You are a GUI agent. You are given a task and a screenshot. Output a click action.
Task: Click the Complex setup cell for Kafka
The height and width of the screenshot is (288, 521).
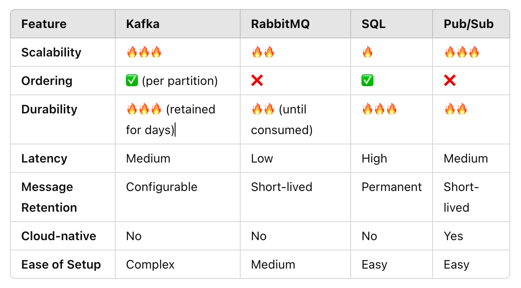pos(178,264)
